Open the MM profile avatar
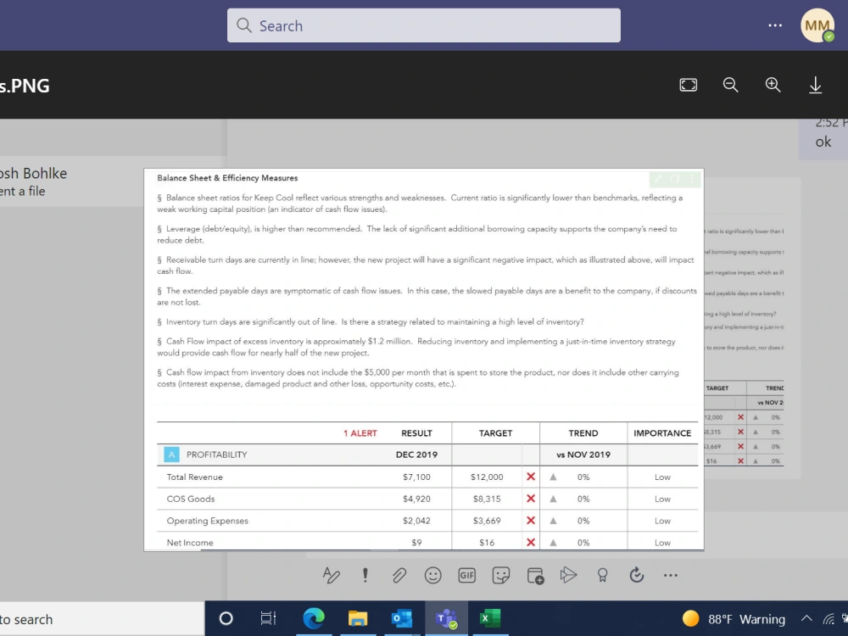This screenshot has width=848, height=636. pos(817,25)
